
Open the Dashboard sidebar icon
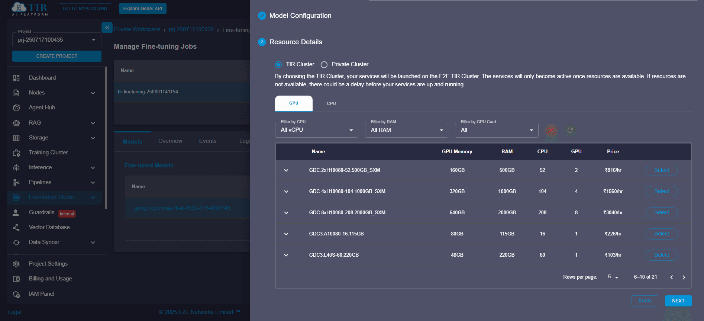click(x=16, y=78)
